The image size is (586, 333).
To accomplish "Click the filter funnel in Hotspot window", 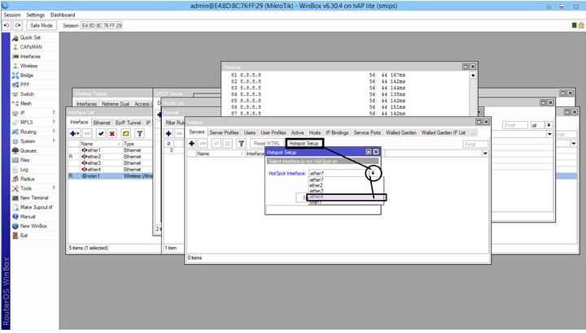I will (242, 143).
